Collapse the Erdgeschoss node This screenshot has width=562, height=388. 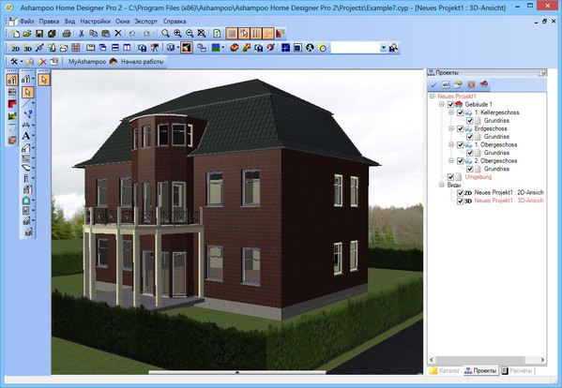[451, 128]
